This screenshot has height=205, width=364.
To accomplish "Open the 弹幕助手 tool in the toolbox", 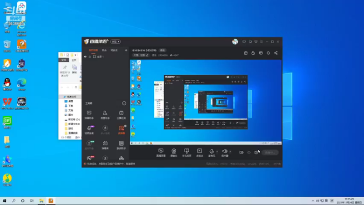I will (x=89, y=115).
